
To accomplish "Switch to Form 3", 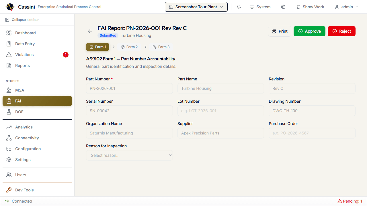I will [161, 47].
